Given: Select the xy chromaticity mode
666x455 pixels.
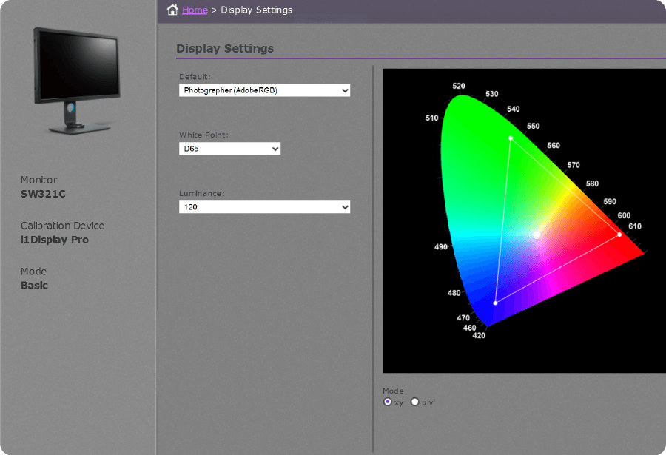Looking at the screenshot, I should coord(387,402).
